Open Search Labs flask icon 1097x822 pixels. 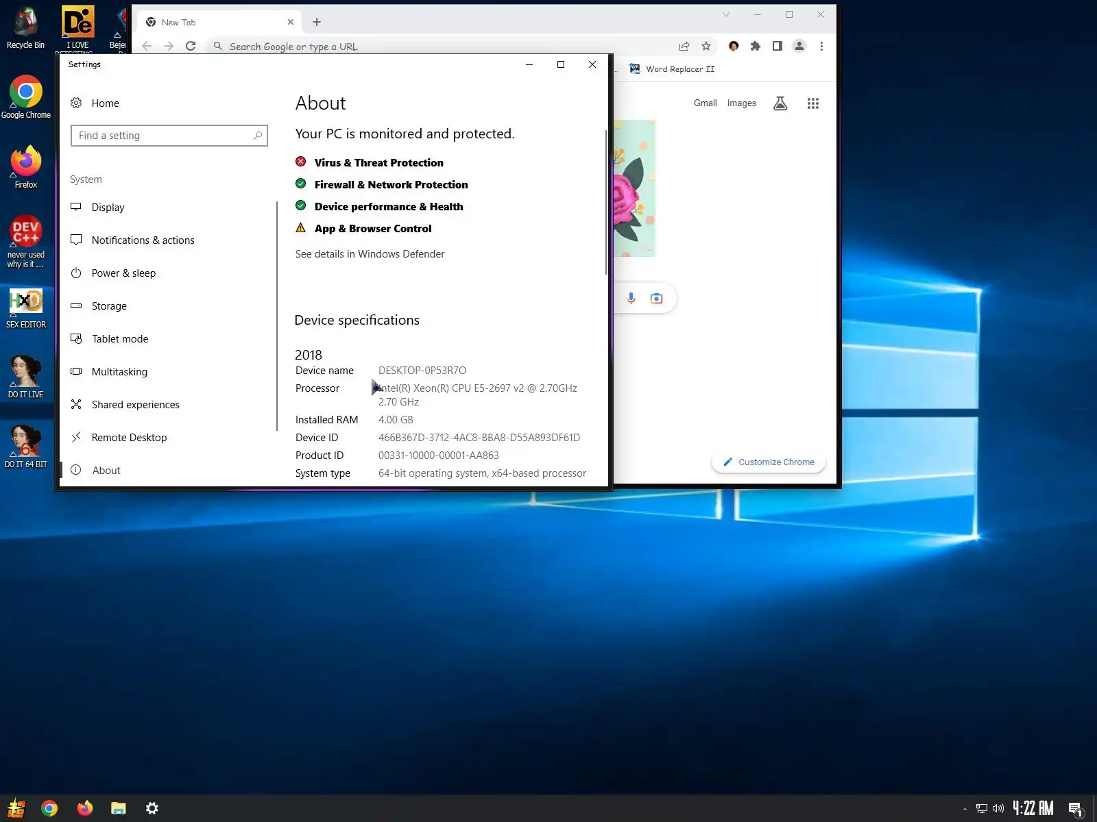pyautogui.click(x=780, y=103)
